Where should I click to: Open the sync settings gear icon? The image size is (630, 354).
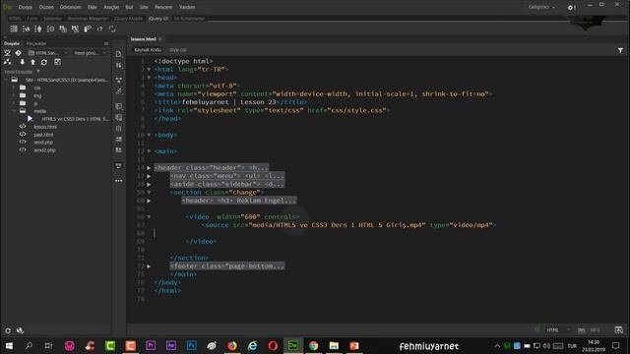(571, 7)
